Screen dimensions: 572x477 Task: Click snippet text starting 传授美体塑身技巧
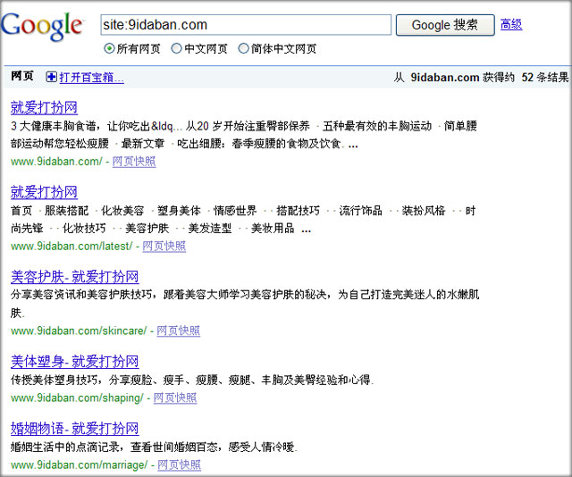point(192,380)
